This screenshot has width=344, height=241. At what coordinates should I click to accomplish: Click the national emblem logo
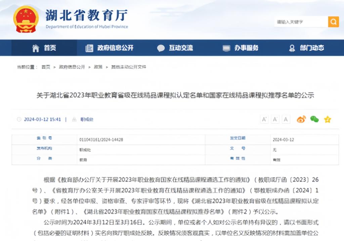coord(26,19)
